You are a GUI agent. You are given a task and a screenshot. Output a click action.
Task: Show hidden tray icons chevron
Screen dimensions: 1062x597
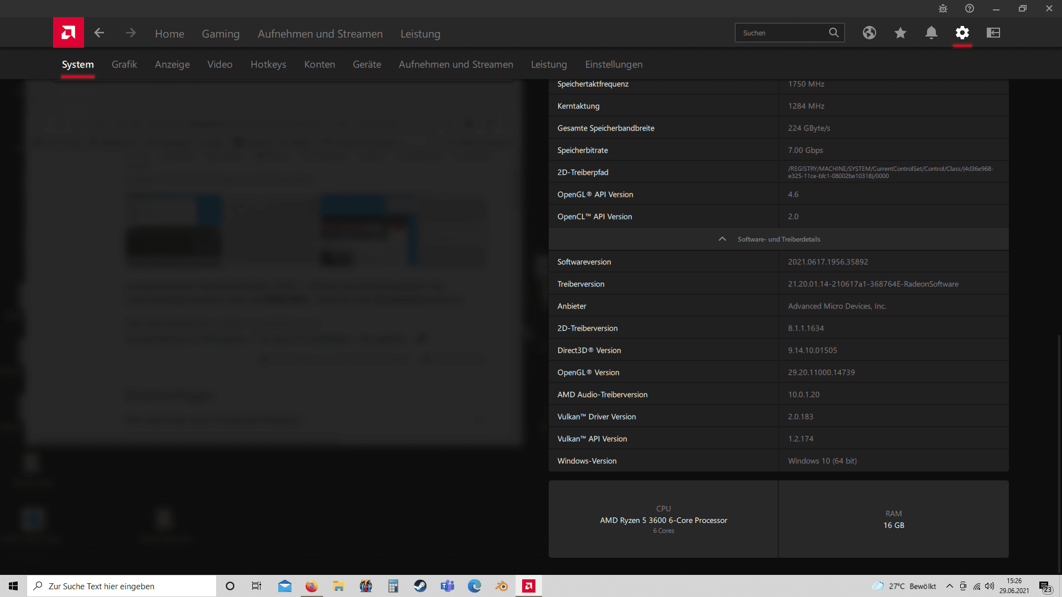(x=950, y=586)
